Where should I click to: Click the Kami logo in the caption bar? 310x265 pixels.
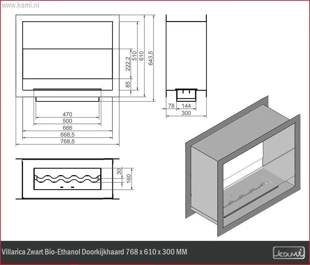click(289, 252)
